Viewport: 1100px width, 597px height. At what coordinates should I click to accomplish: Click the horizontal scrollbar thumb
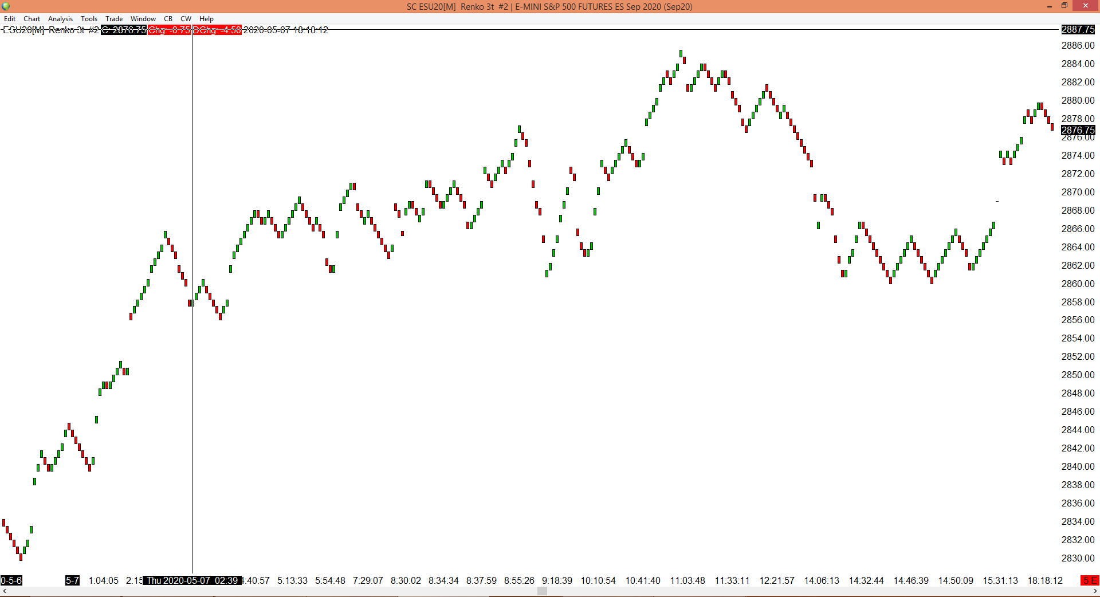click(542, 591)
